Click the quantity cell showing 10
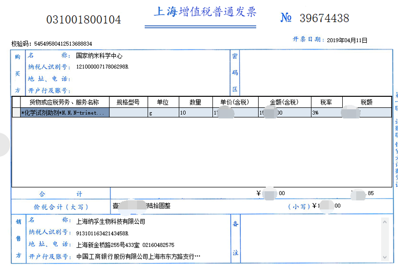The image size is (398, 266). (196, 113)
